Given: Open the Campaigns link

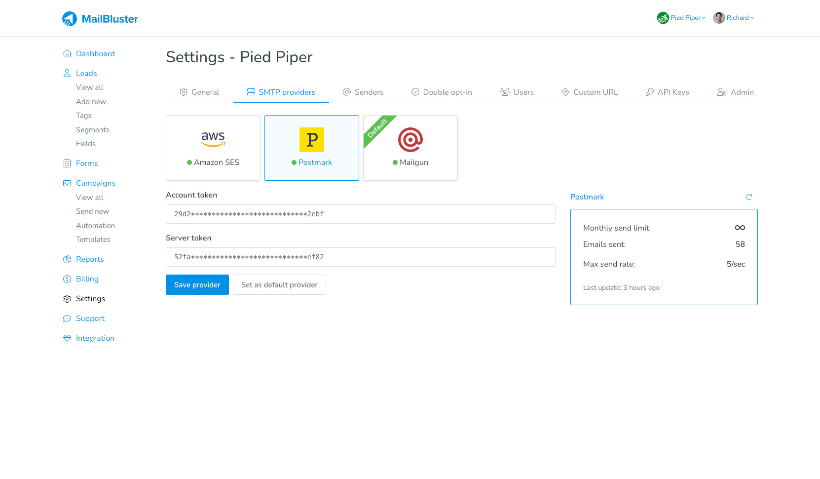Looking at the screenshot, I should pos(96,183).
